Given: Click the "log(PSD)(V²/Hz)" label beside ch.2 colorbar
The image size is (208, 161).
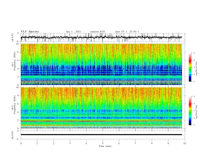Looking at the screenshot, I should (x=196, y=112).
